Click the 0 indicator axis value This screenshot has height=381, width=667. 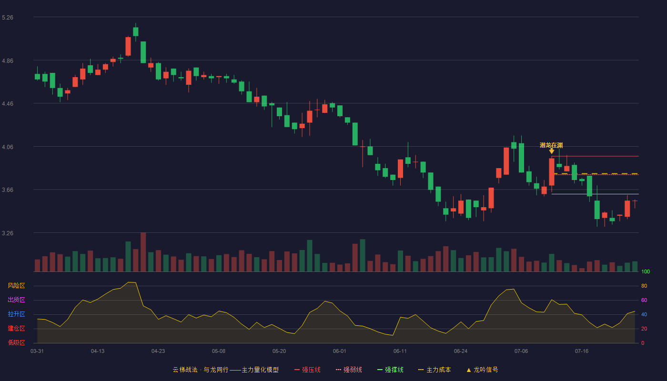pos(643,343)
